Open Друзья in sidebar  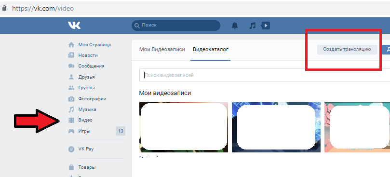(x=86, y=77)
